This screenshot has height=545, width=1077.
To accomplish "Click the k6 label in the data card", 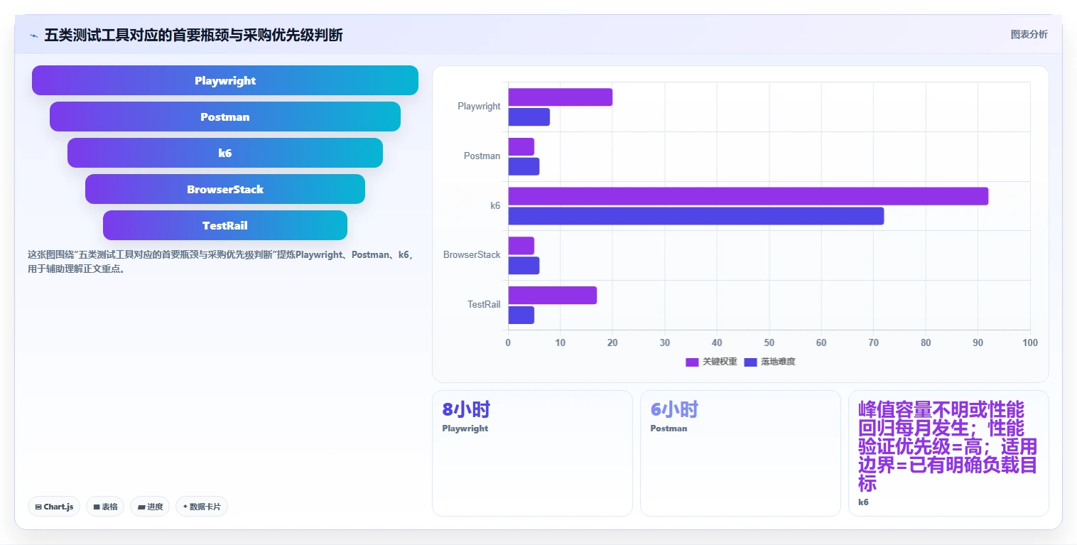I will coord(863,502).
